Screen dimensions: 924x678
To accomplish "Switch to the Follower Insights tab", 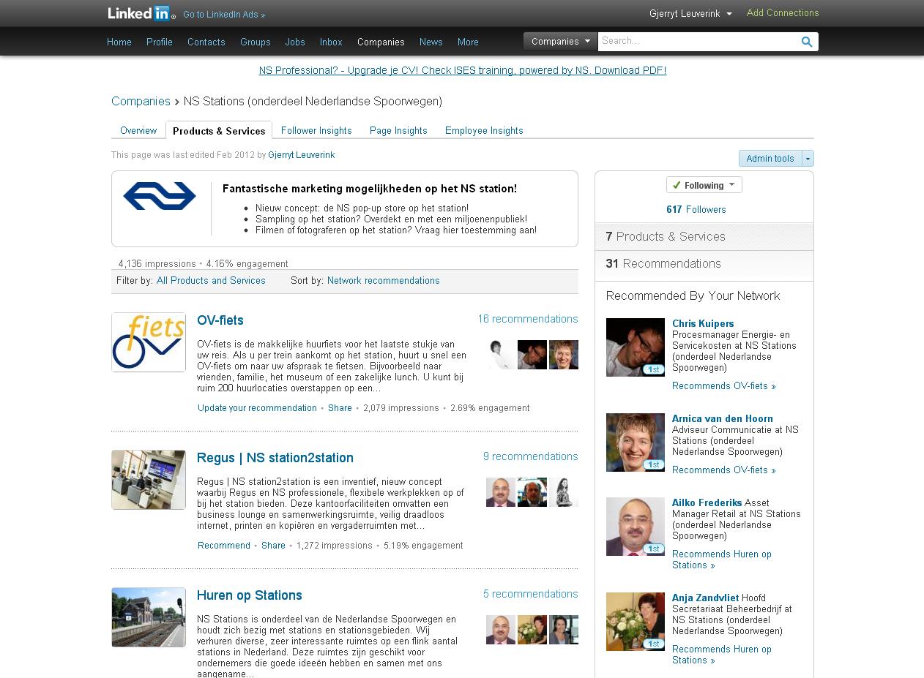I will click(x=316, y=131).
